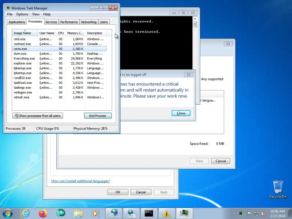Select the taskmgr.exe process row
The height and width of the screenshot is (219, 292).
pyautogui.click(x=59, y=88)
